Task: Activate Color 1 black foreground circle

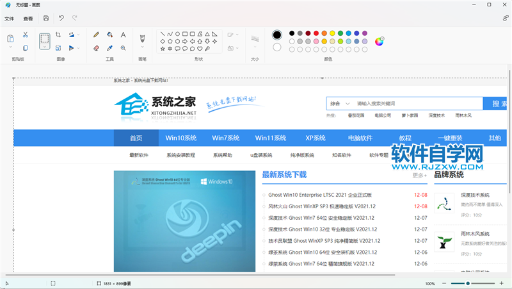Action: [x=277, y=35]
